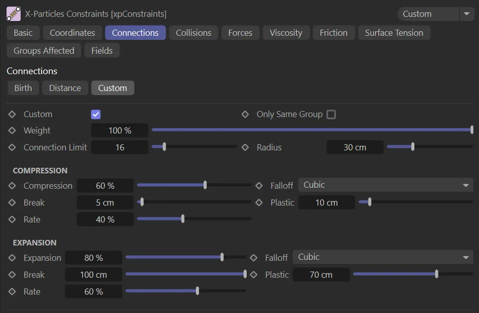Uncheck the Custom checkbox
The image size is (479, 313).
[x=95, y=114]
